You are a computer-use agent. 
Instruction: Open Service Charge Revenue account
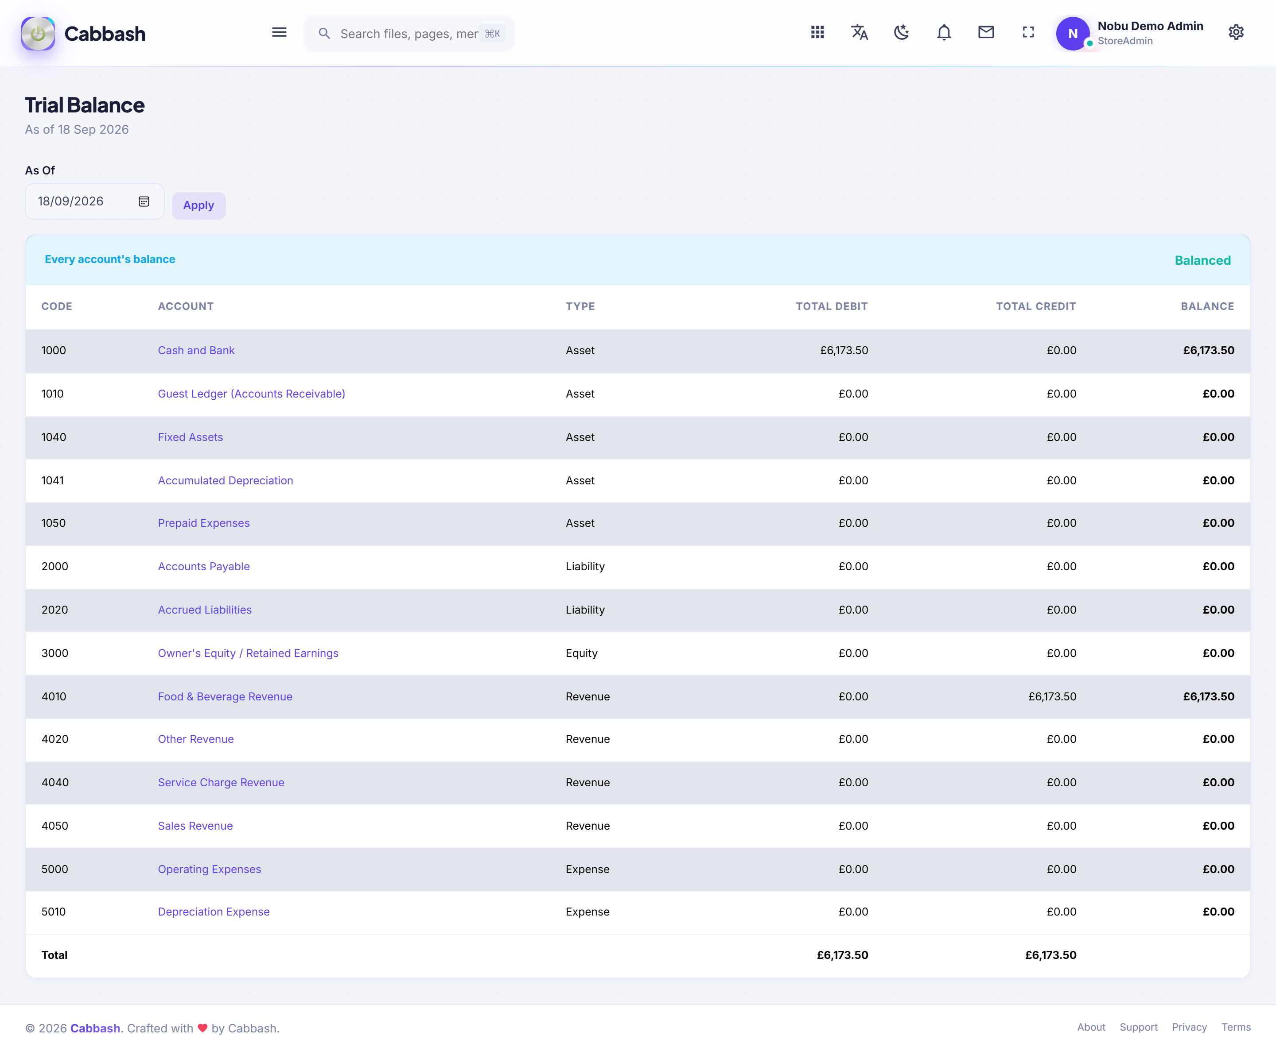click(221, 782)
